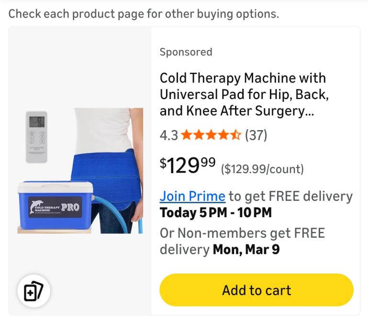Click the dolphin Cold Therapy Pro logo
Screen dimensions: 369x319
click(55, 207)
